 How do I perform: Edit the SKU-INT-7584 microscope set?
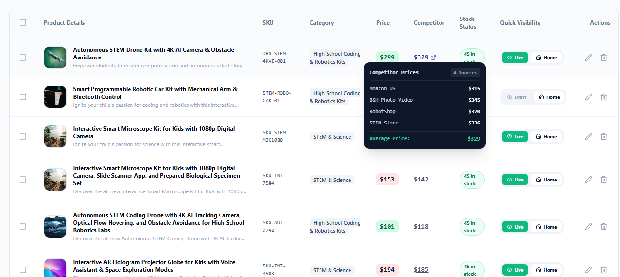click(x=589, y=180)
